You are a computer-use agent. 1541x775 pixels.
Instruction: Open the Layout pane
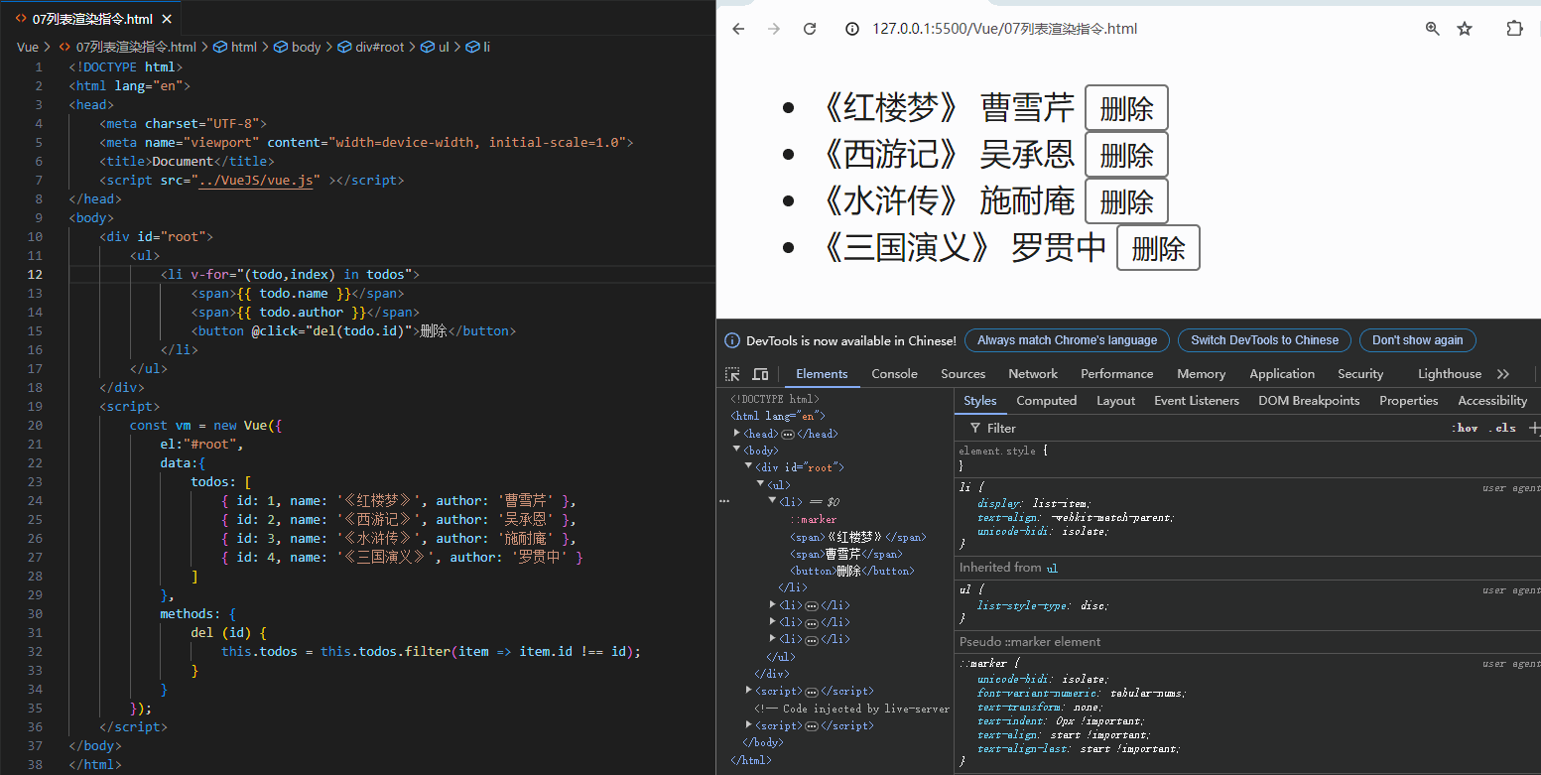click(1115, 401)
